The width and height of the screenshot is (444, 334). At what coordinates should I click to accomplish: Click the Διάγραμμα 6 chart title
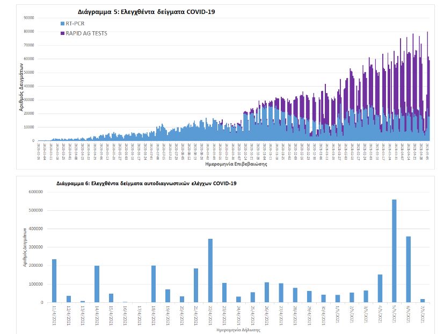[146, 183]
